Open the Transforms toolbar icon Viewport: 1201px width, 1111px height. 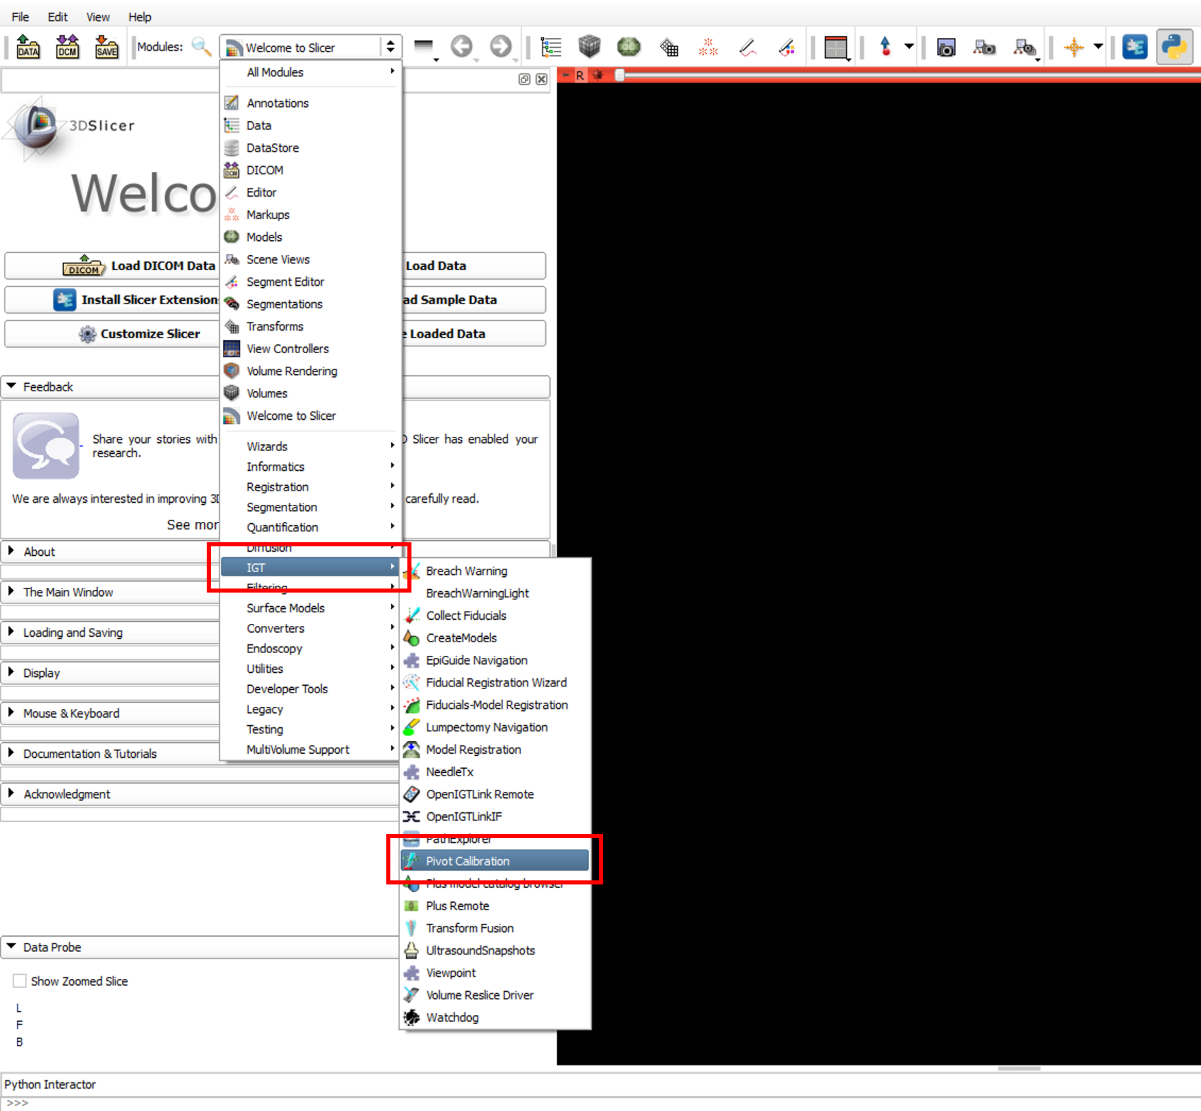point(669,47)
